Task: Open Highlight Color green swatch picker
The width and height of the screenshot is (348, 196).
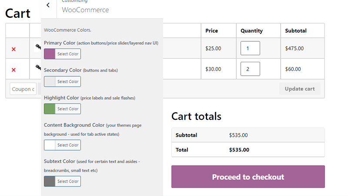Action: (50, 109)
